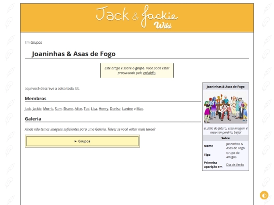Open Henry's member page link
This screenshot has width=274, height=205.
(x=104, y=109)
